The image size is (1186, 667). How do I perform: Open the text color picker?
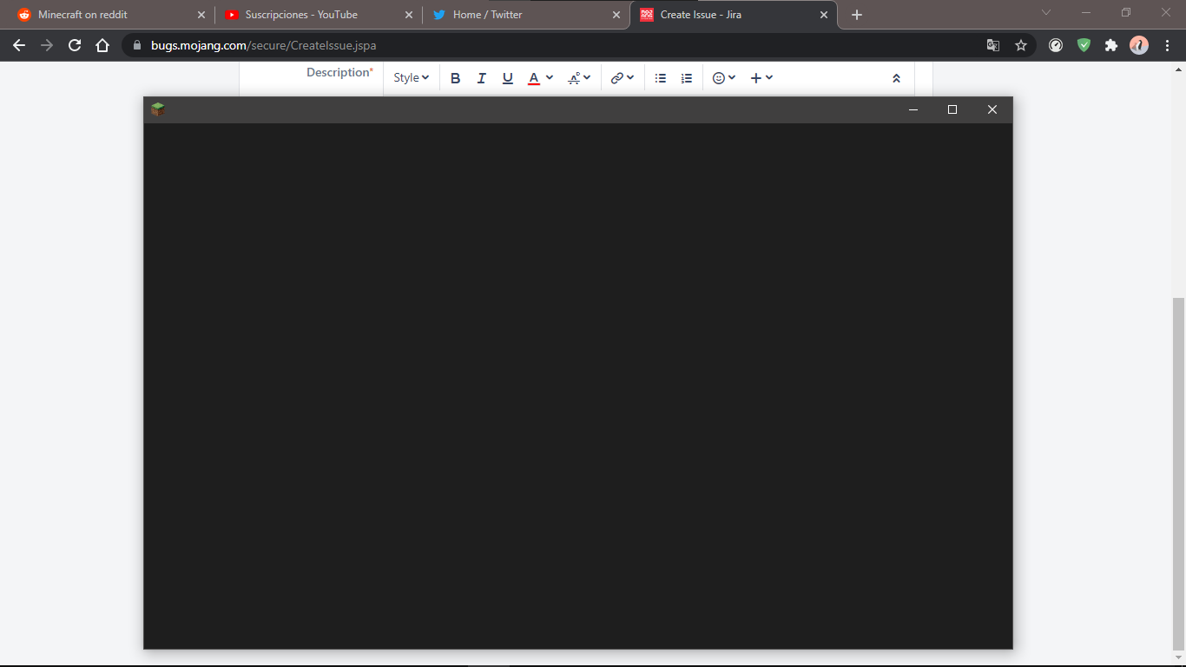coord(540,78)
